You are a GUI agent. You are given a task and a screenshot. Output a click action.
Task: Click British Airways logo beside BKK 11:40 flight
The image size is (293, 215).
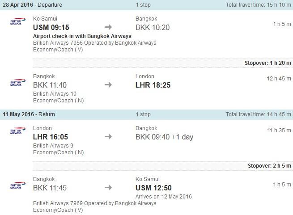(17, 82)
